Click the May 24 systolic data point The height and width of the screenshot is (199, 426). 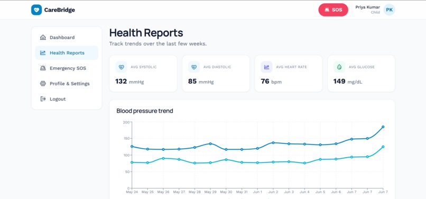[132, 147]
